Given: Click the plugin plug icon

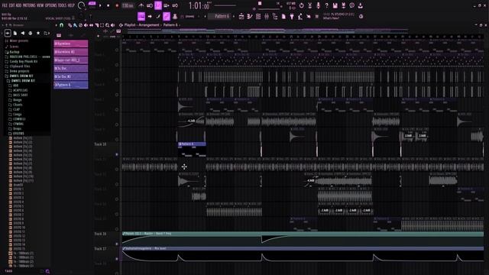Looking at the screenshot, I should pyautogui.click(x=292, y=16).
